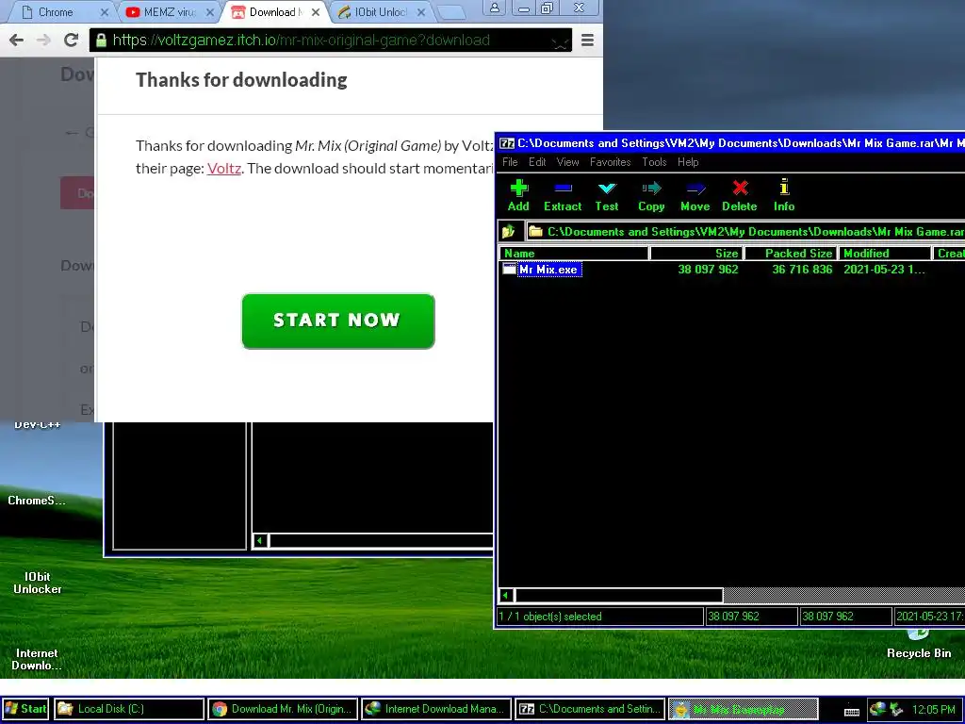Extract the archive with Extract icon
Viewport: 965px width, 724px height.
click(563, 196)
